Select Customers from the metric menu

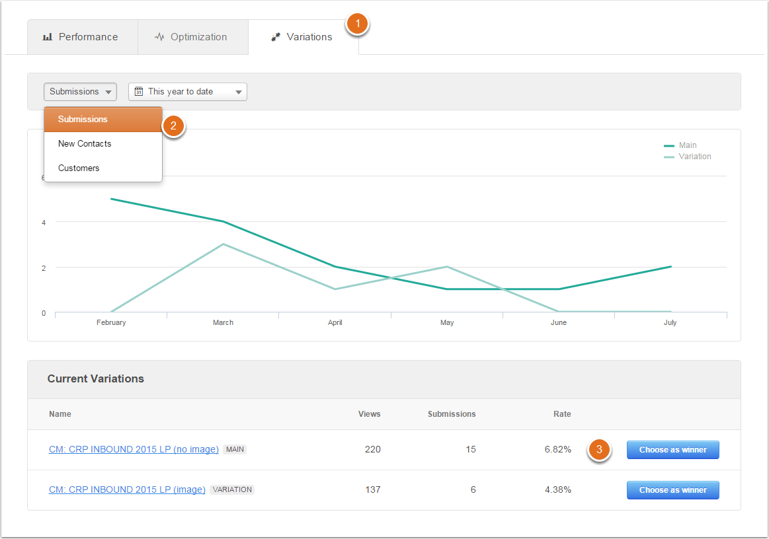(x=79, y=168)
